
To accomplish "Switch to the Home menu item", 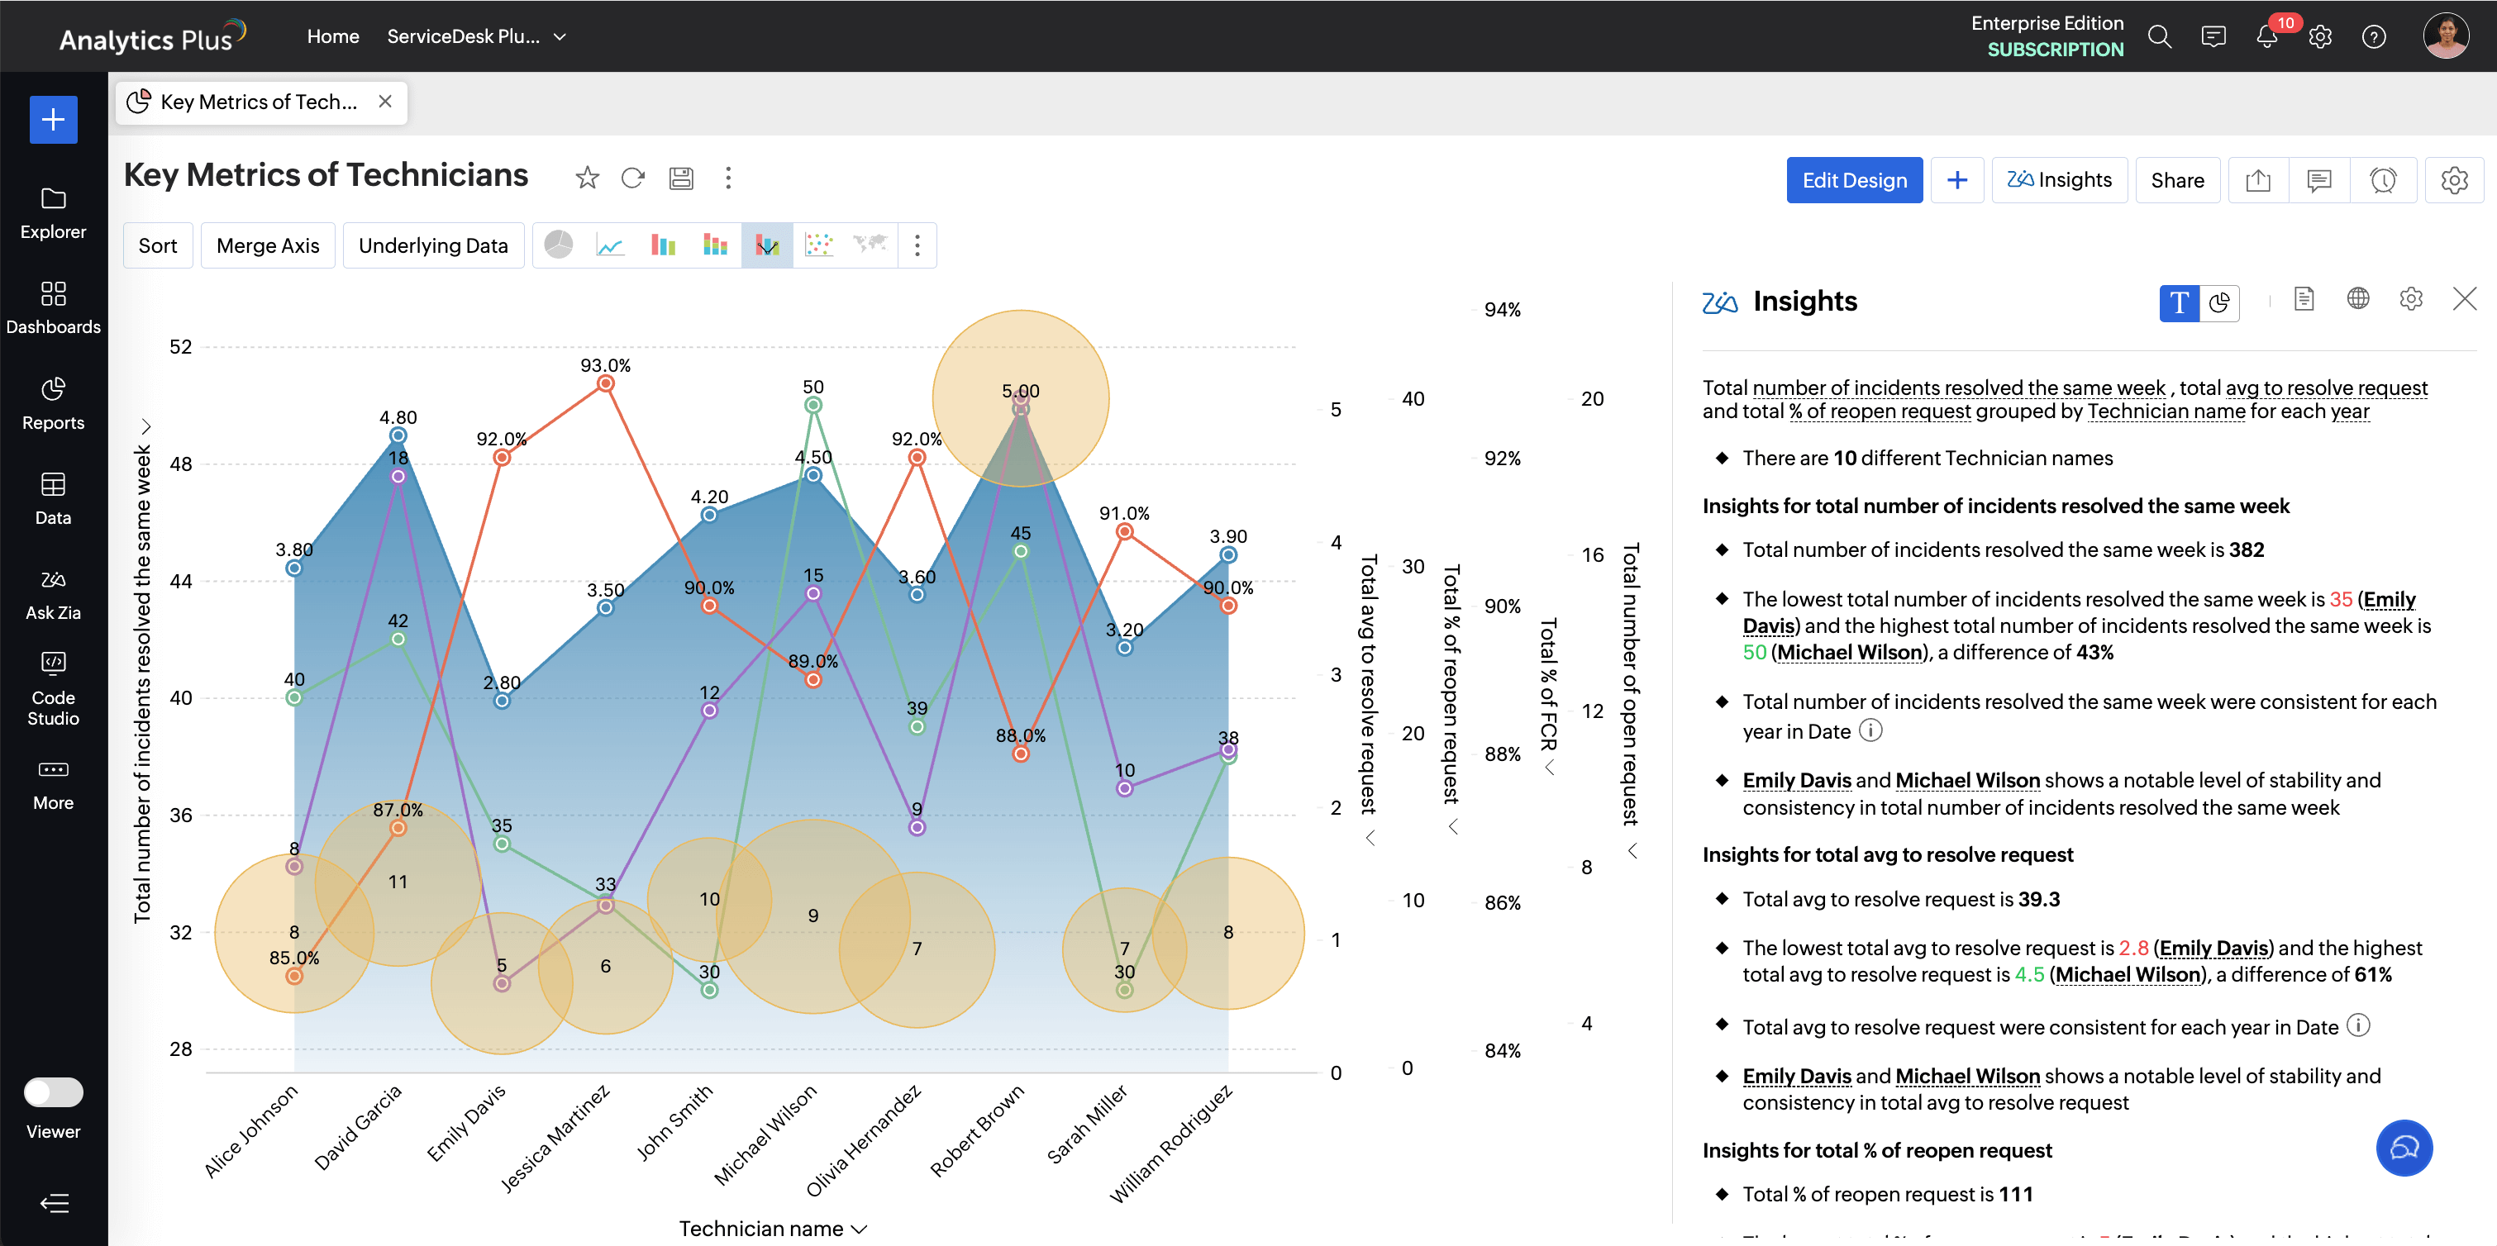I will click(332, 36).
